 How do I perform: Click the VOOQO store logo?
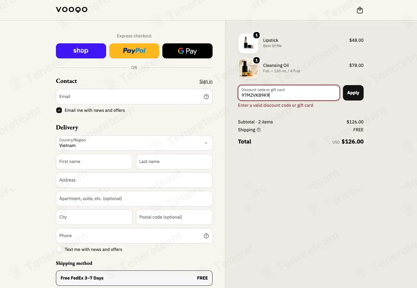(x=72, y=9)
